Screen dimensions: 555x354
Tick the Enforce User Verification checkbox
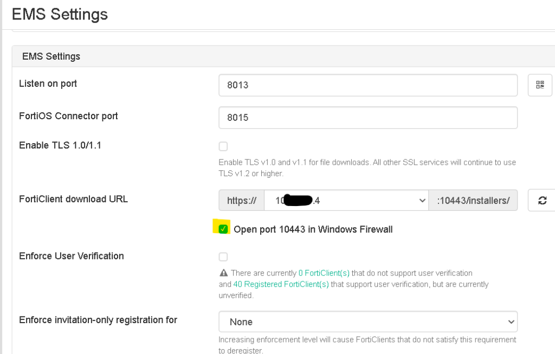[x=223, y=256]
